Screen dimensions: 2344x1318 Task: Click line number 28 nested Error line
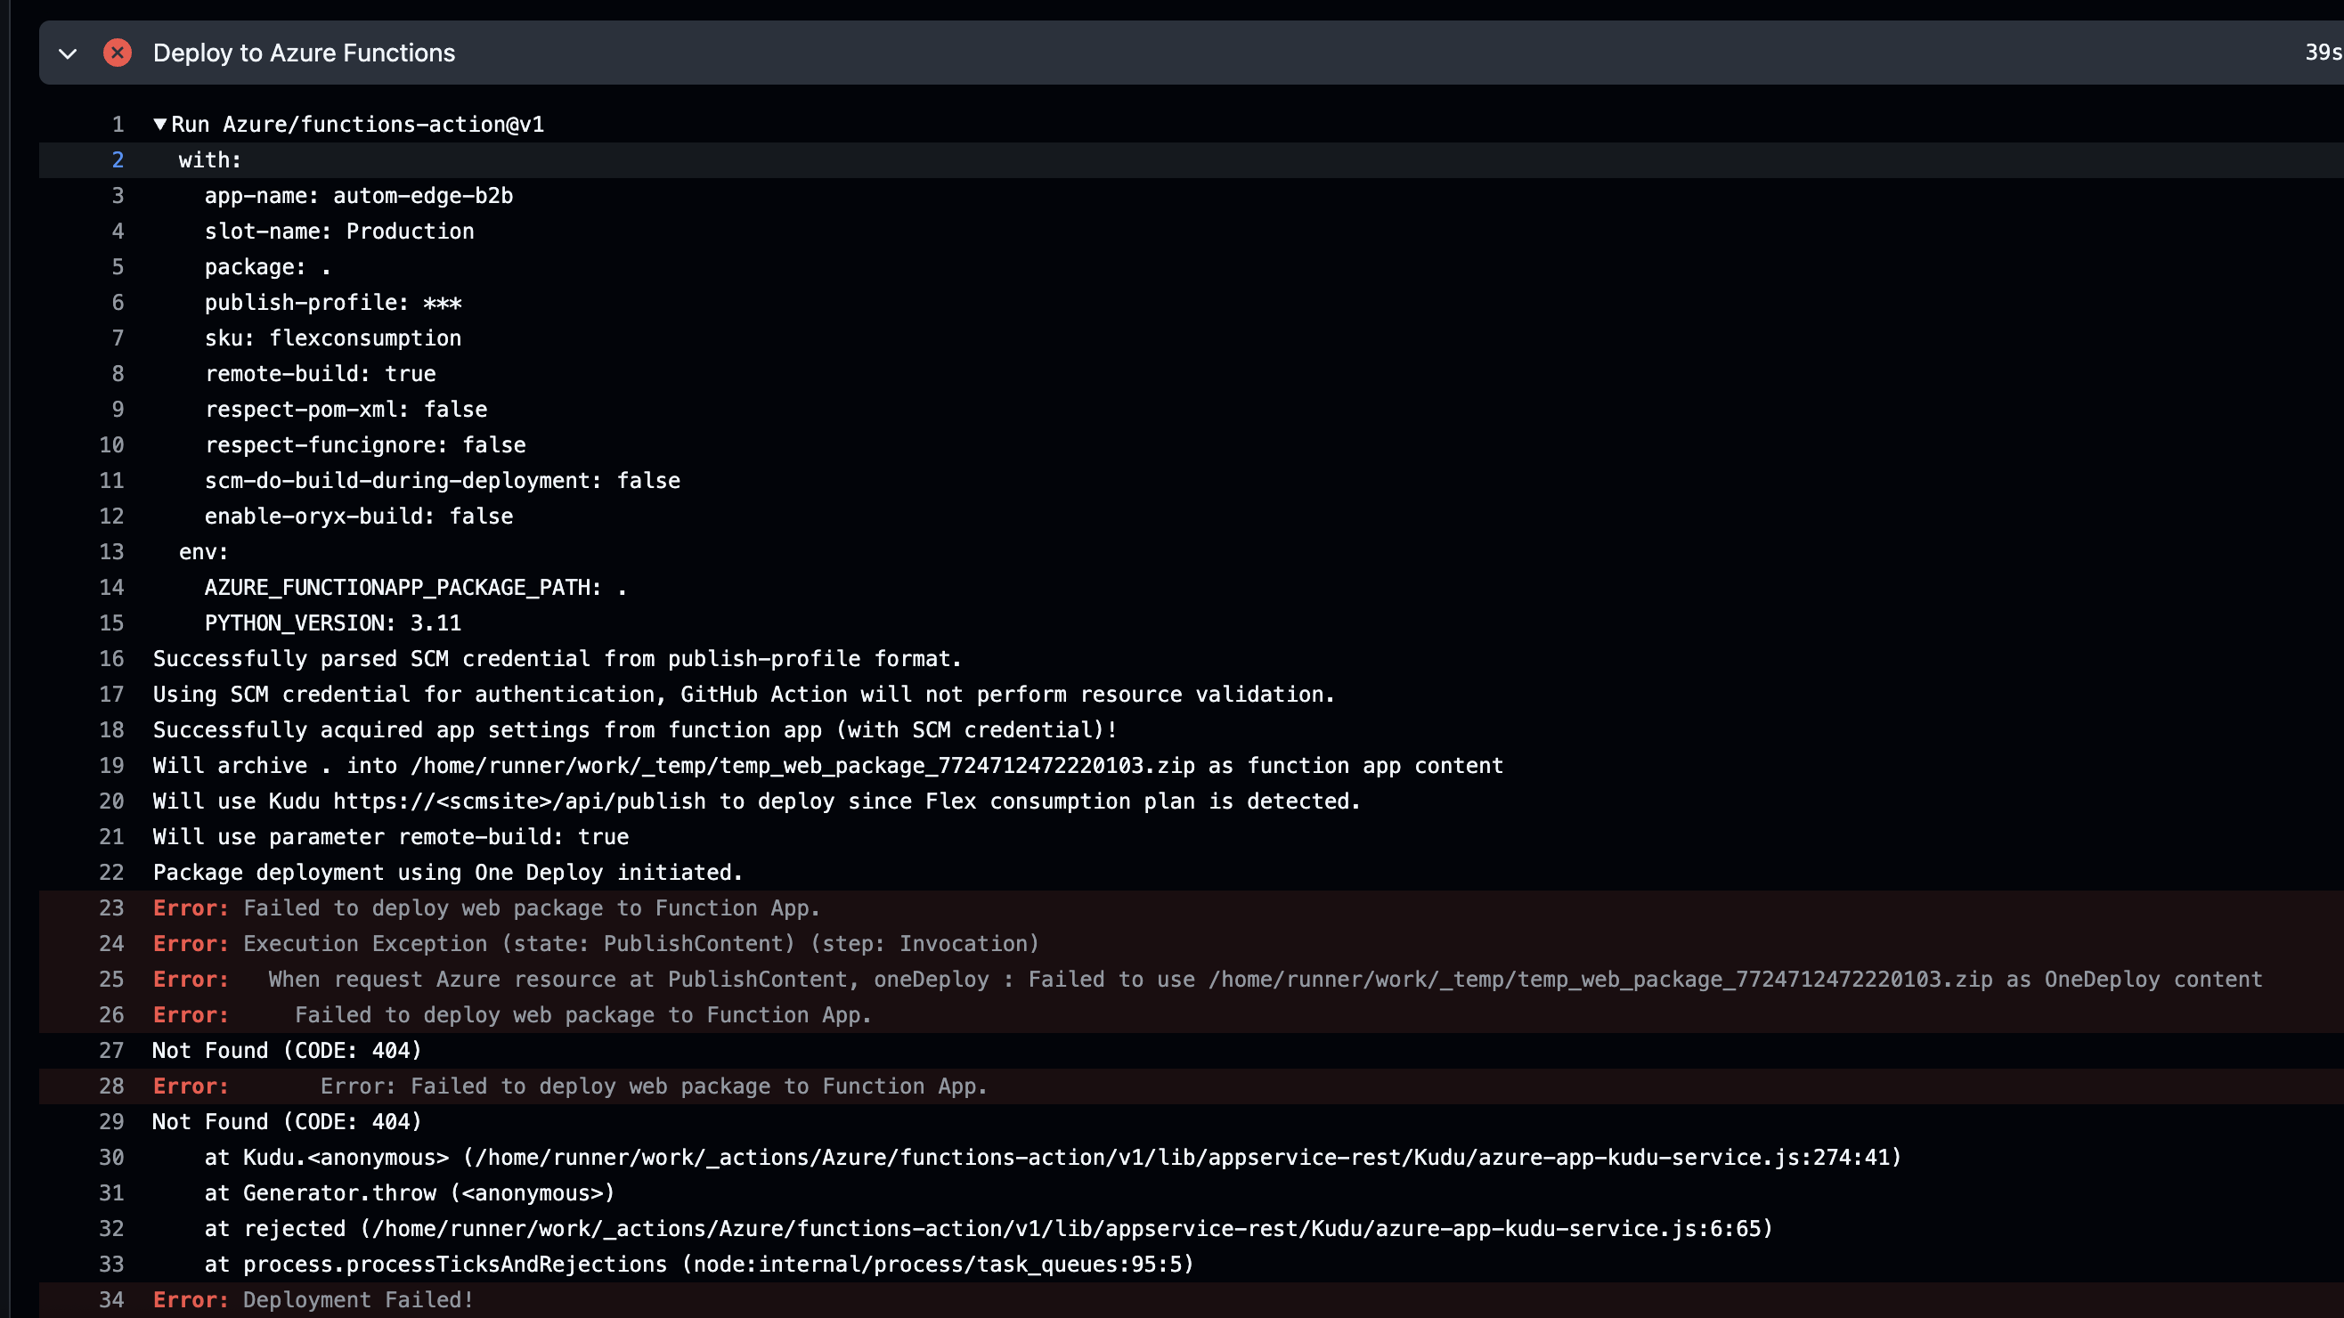[x=111, y=1086]
